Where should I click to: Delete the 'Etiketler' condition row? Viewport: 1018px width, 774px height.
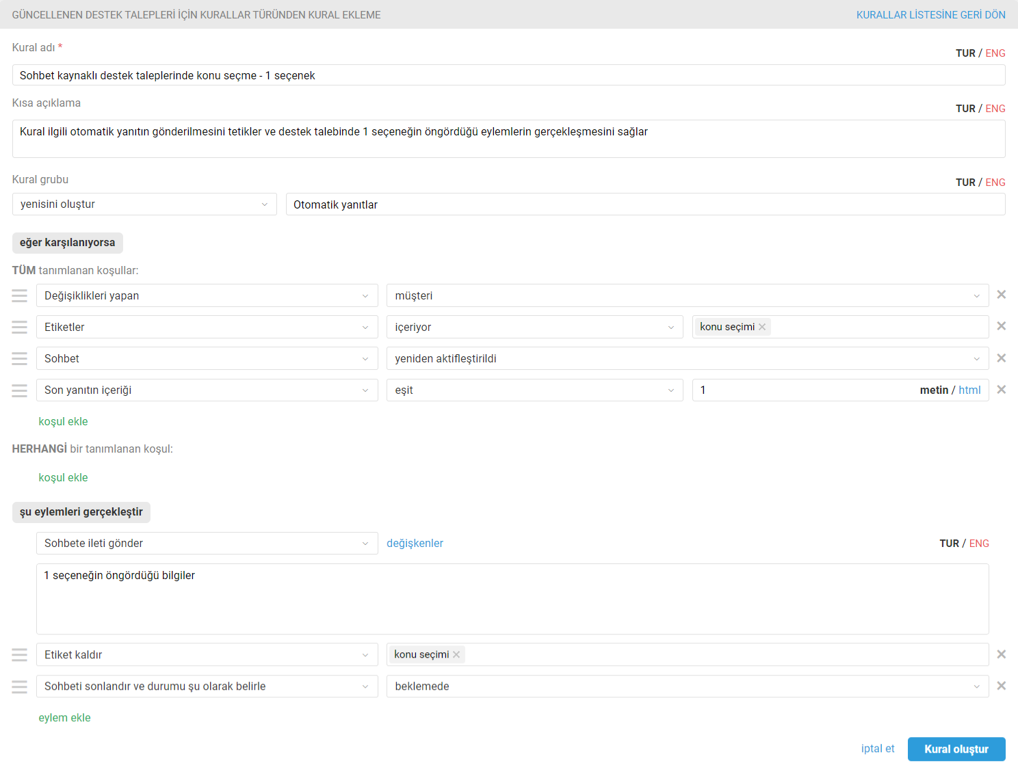[1001, 326]
